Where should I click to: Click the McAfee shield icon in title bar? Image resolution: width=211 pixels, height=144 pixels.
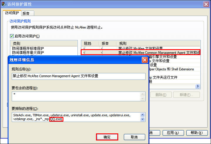(3, 4)
